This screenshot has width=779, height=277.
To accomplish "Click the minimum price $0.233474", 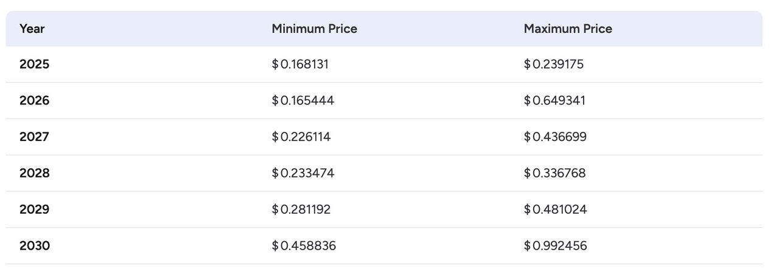I will point(302,173).
